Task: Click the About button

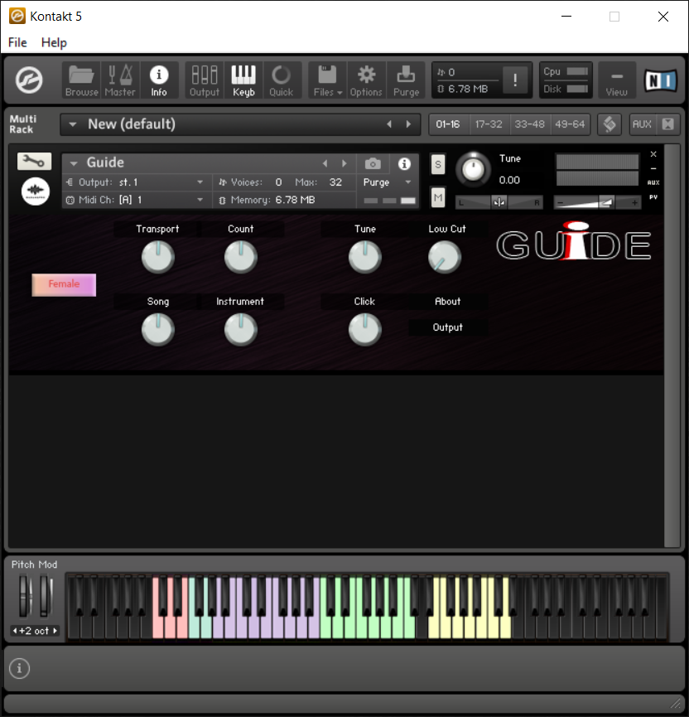Action: coord(447,302)
